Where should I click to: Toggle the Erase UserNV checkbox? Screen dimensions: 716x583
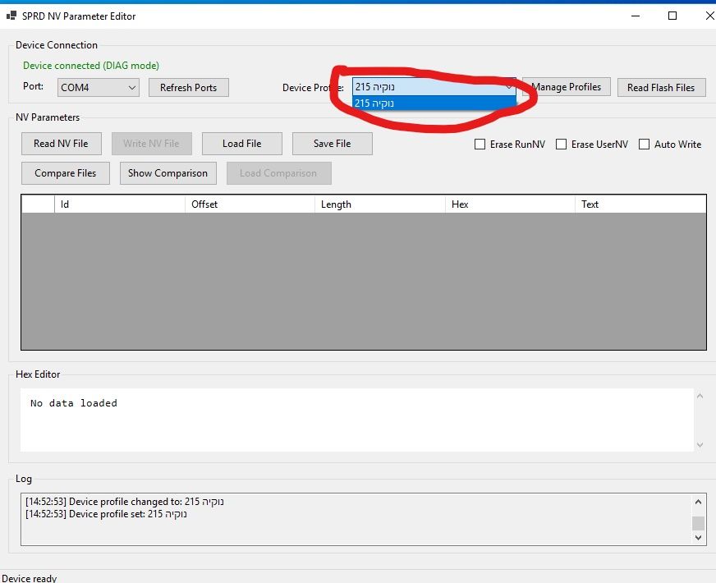pos(562,145)
